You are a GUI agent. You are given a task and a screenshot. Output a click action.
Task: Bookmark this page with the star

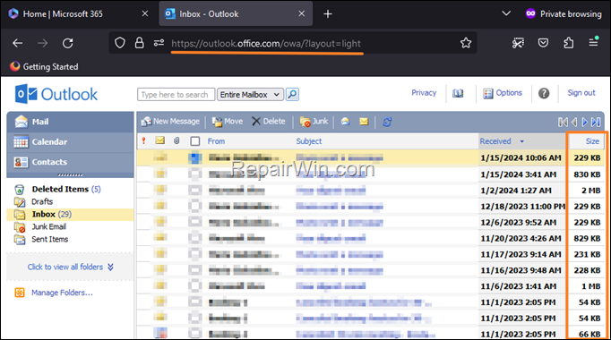click(466, 43)
